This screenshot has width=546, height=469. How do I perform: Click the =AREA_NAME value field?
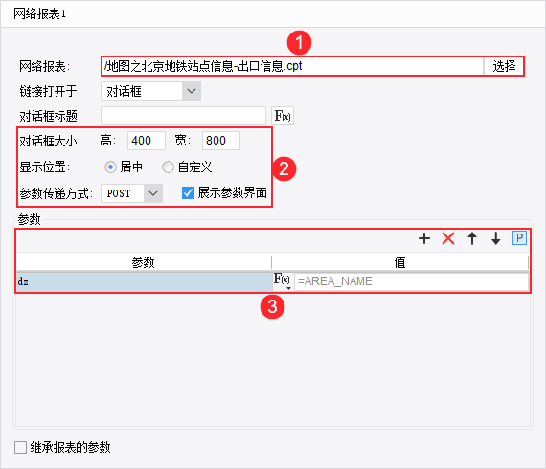tap(411, 281)
